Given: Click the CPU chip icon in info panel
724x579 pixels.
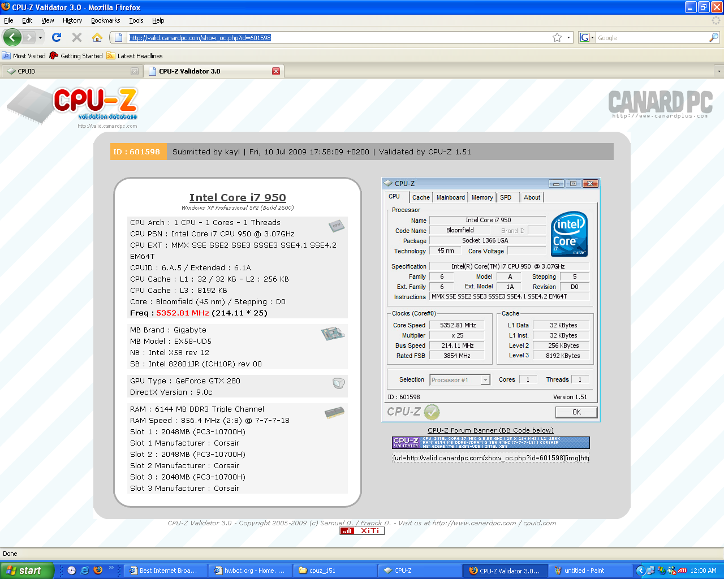Looking at the screenshot, I should click(337, 226).
